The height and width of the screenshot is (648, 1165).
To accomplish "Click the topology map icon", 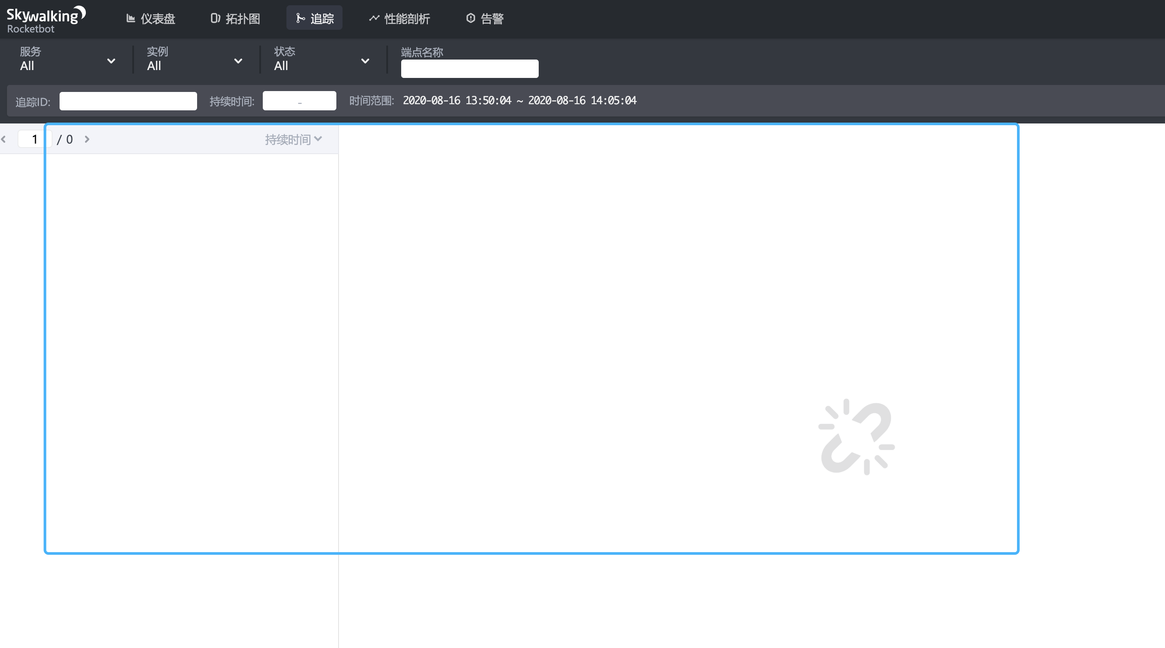I will tap(215, 18).
